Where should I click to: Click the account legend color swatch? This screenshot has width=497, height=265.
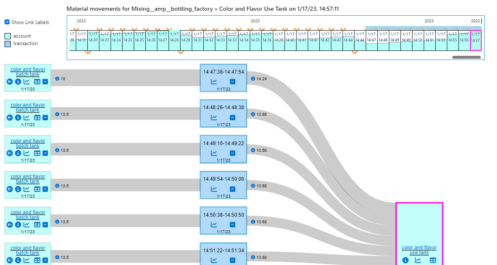pyautogui.click(x=8, y=36)
